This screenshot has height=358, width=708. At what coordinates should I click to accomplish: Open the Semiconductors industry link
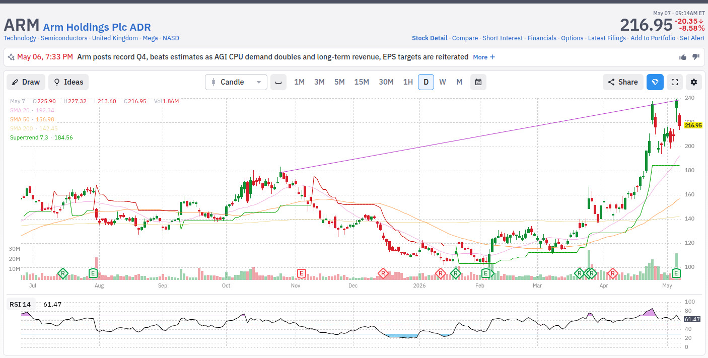coord(64,38)
